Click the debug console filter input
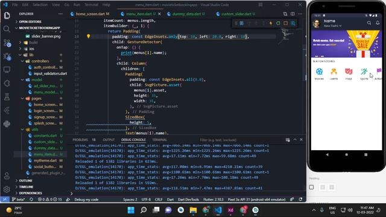This screenshot has width=386, height=217. pos(241,140)
